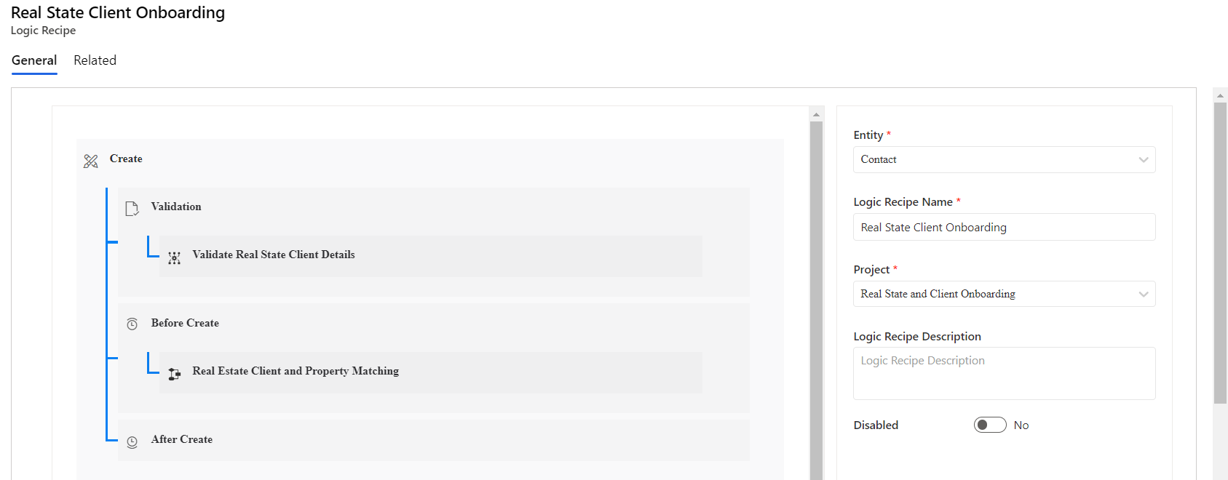Open Validate Real State Client Details step

coord(273,255)
